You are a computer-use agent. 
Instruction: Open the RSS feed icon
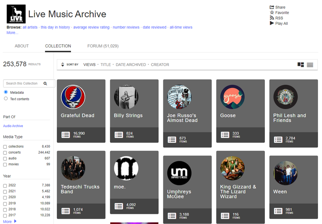click(x=272, y=18)
